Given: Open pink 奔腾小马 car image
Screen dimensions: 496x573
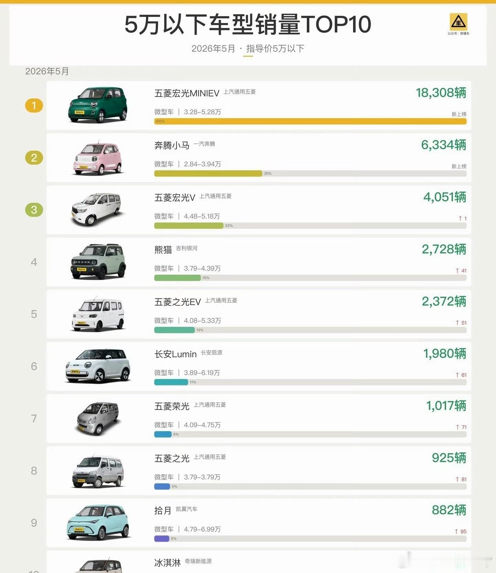Looking at the screenshot, I should pos(98,158).
